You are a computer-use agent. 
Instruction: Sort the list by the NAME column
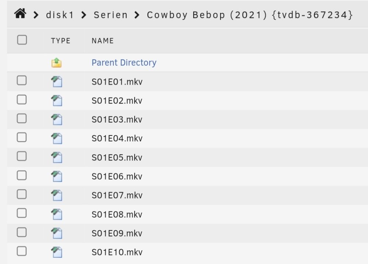(x=103, y=41)
